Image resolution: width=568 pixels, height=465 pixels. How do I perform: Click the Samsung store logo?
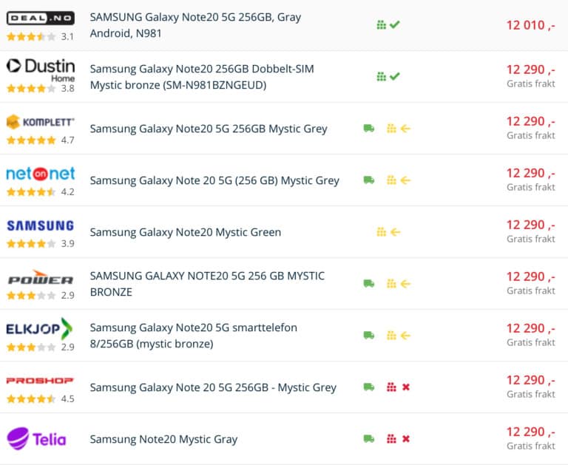pyautogui.click(x=41, y=225)
